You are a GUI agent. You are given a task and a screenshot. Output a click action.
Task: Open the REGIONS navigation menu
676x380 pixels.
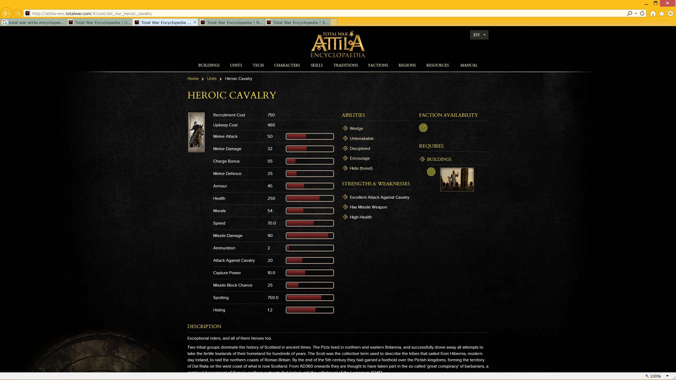407,65
